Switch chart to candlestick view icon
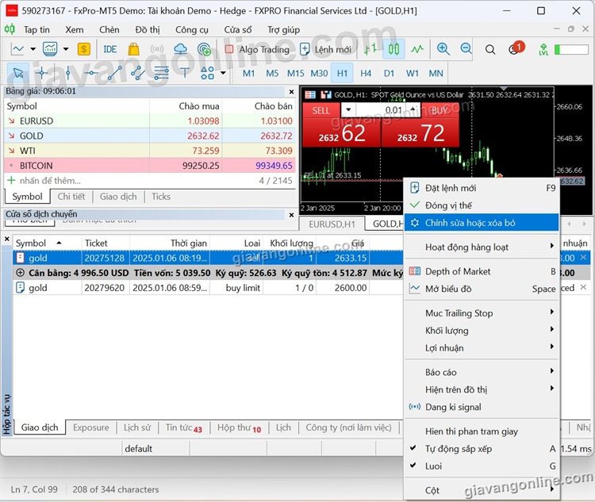 tap(393, 49)
